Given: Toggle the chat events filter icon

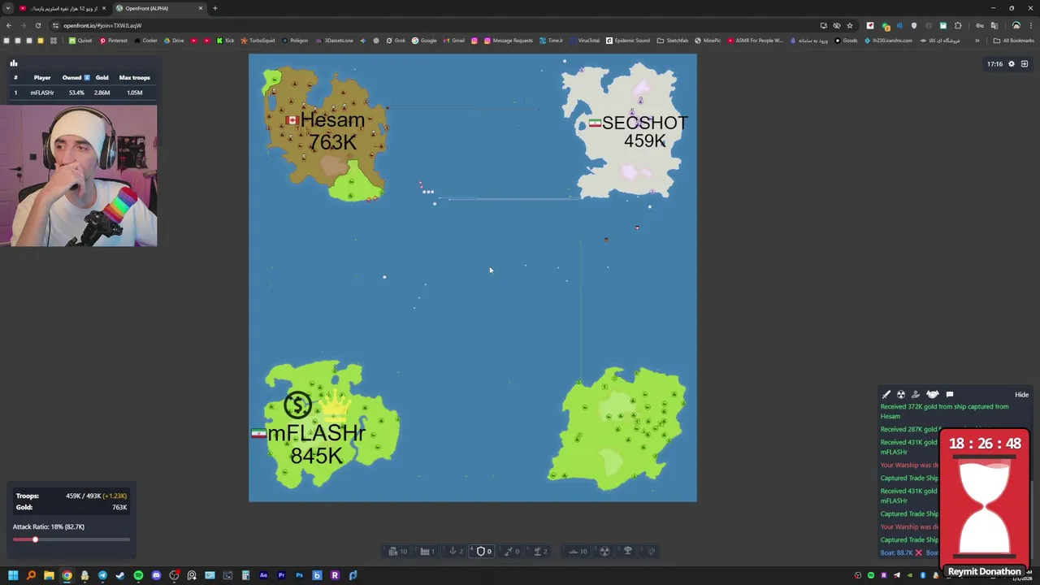Looking at the screenshot, I should pyautogui.click(x=950, y=395).
